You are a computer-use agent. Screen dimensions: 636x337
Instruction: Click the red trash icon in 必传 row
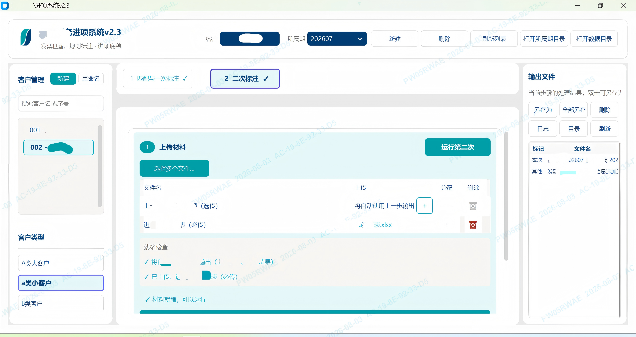pos(473,225)
